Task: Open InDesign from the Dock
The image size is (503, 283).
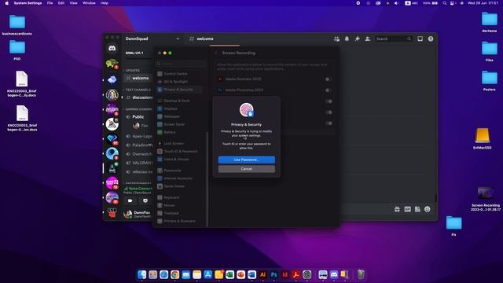Action: (x=285, y=274)
